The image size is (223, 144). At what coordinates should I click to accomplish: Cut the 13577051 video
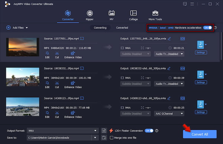coord(57,55)
